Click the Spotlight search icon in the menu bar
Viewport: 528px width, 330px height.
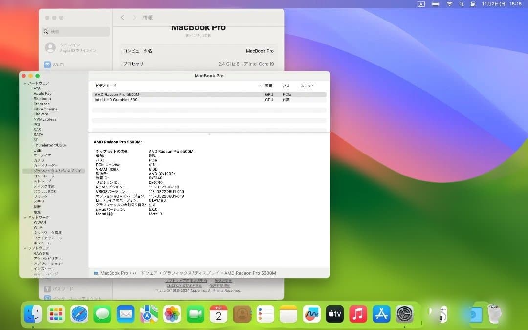461,4
